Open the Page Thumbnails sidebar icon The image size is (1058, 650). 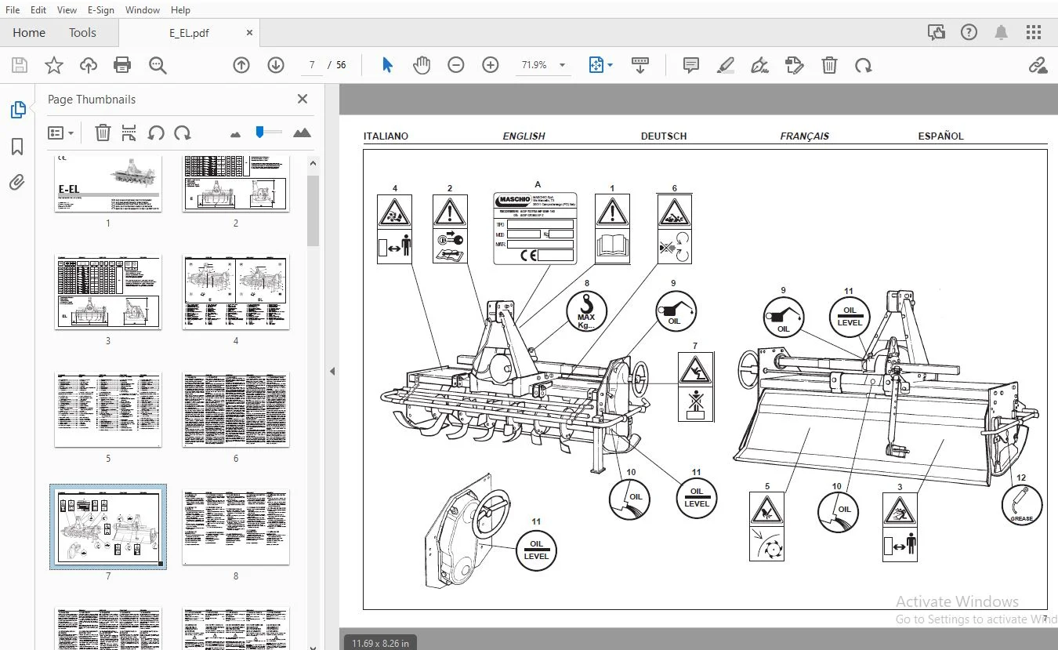[17, 111]
